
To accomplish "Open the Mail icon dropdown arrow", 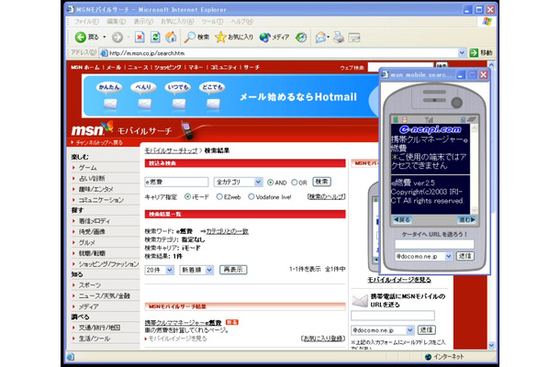I will click(x=328, y=37).
